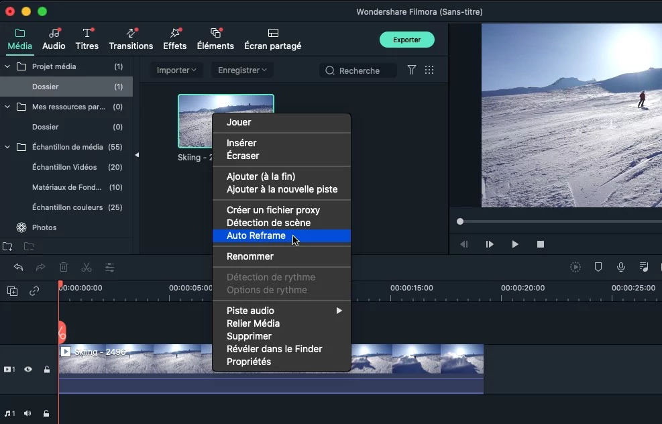Screen dimensions: 662x424
Task: Toggle lock on audio track 1
Action: pyautogui.click(x=46, y=413)
